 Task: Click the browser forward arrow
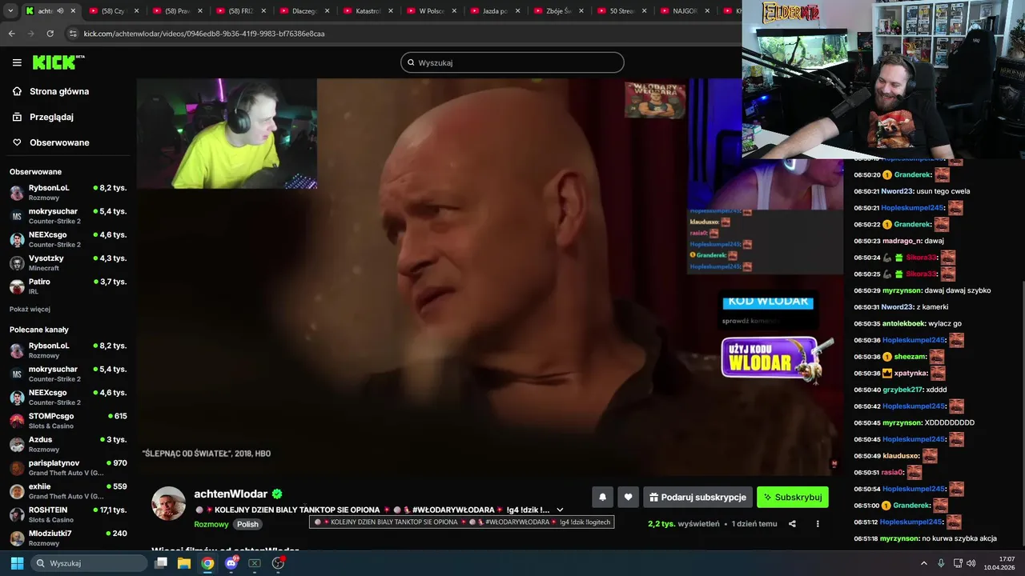click(x=30, y=34)
